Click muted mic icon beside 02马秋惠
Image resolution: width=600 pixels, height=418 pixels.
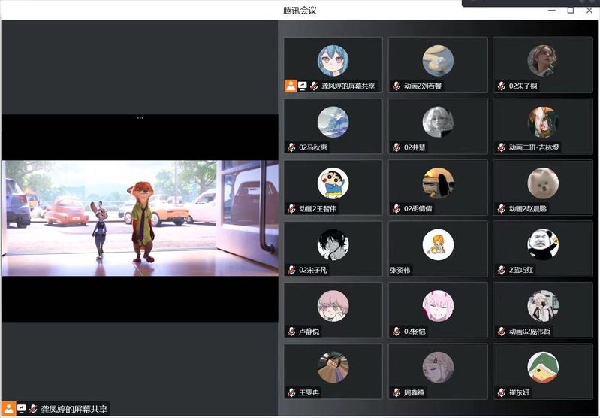[291, 147]
